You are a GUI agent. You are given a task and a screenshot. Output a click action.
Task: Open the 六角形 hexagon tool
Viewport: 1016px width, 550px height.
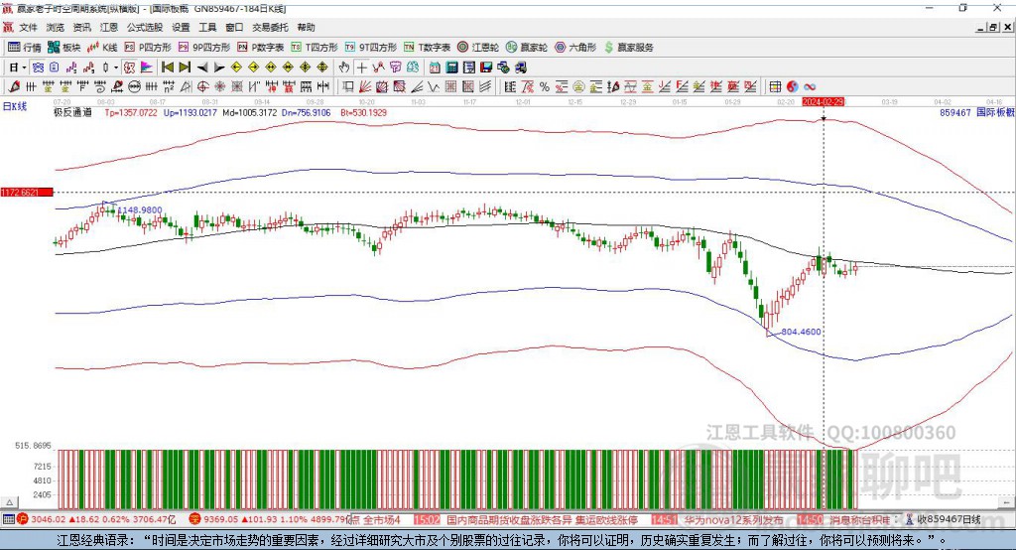click(x=575, y=48)
